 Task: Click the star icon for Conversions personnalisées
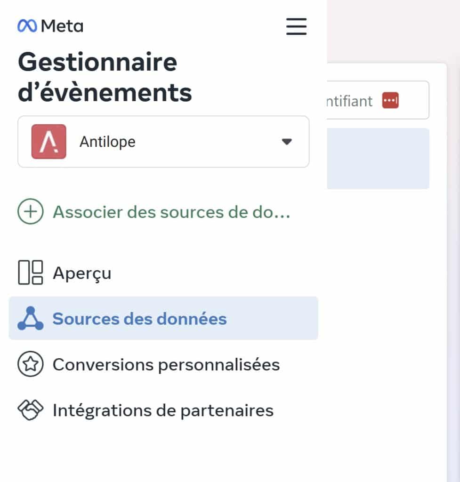click(x=31, y=364)
